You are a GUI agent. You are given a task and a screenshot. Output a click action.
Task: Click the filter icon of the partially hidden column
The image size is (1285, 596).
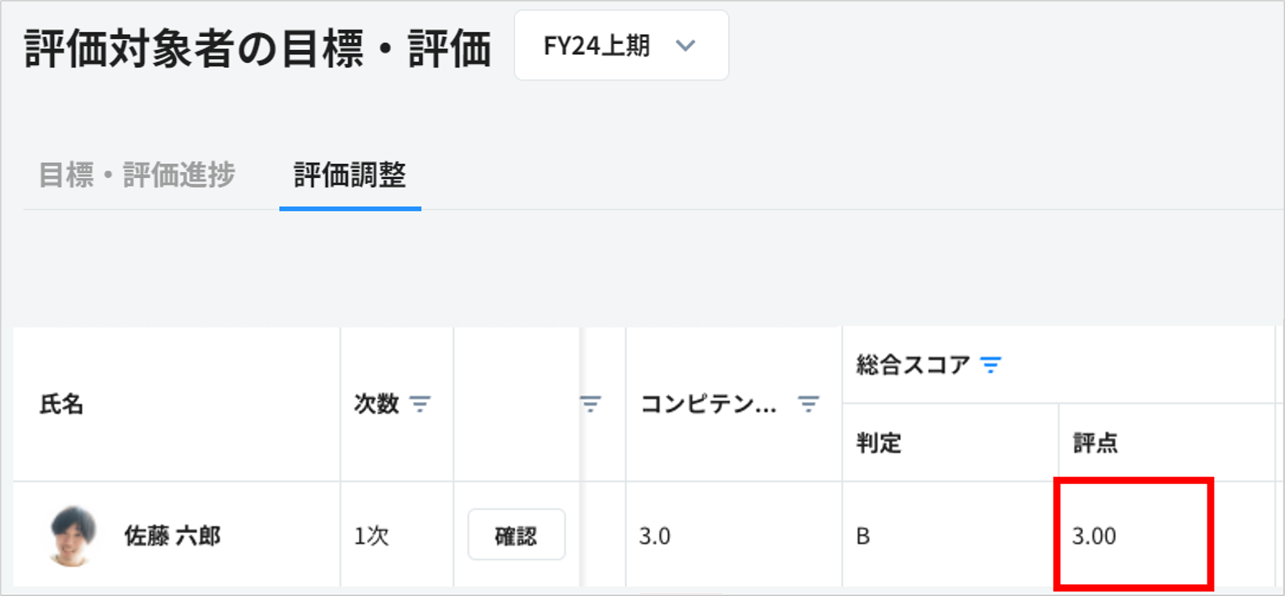tap(590, 404)
